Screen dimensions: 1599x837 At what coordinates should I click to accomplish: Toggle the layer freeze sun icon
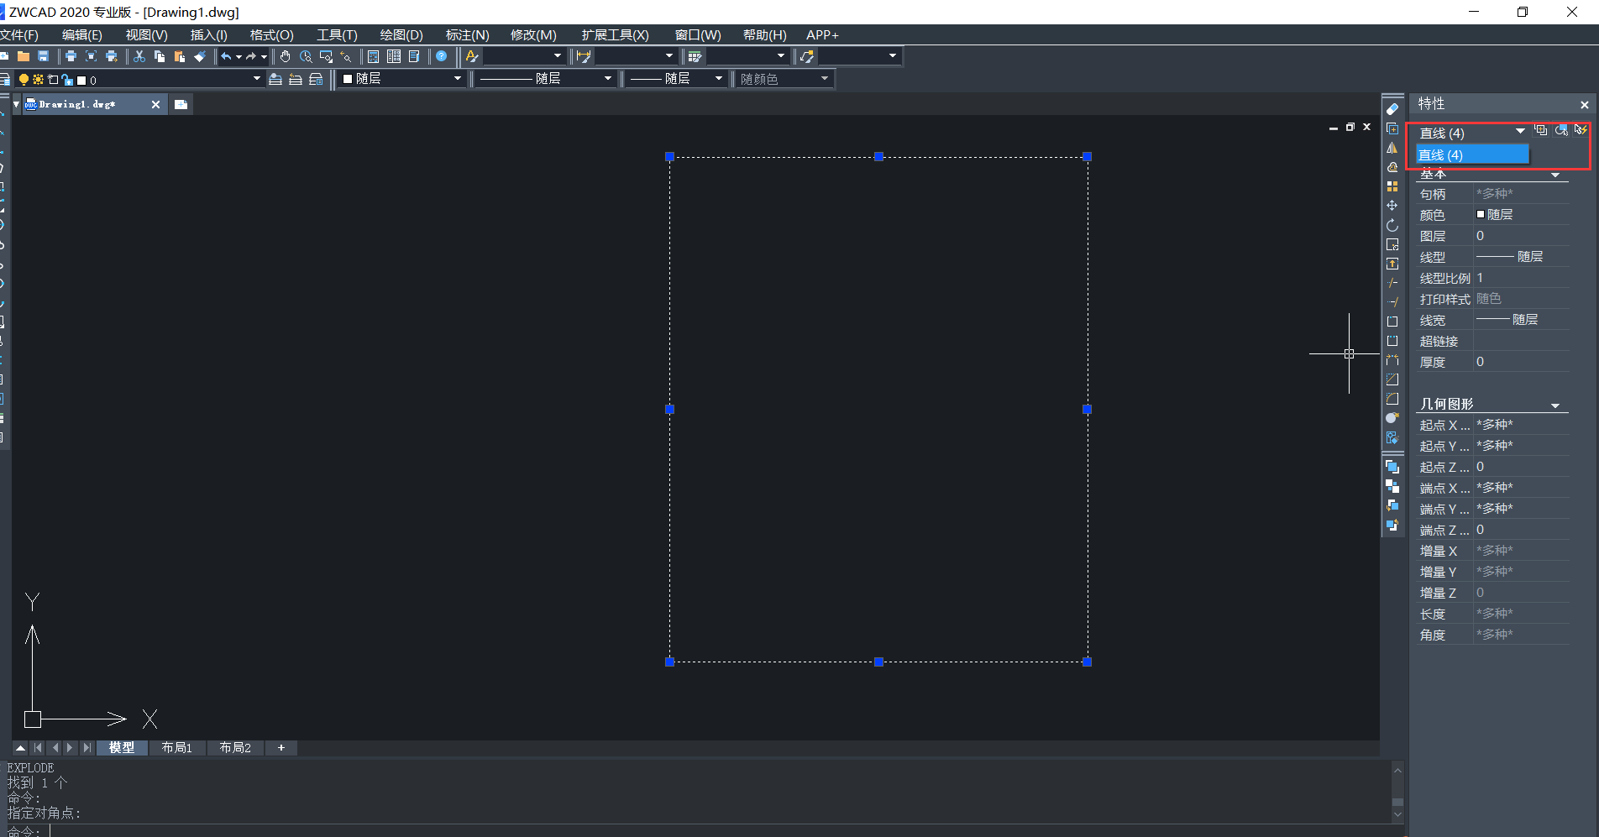click(38, 80)
